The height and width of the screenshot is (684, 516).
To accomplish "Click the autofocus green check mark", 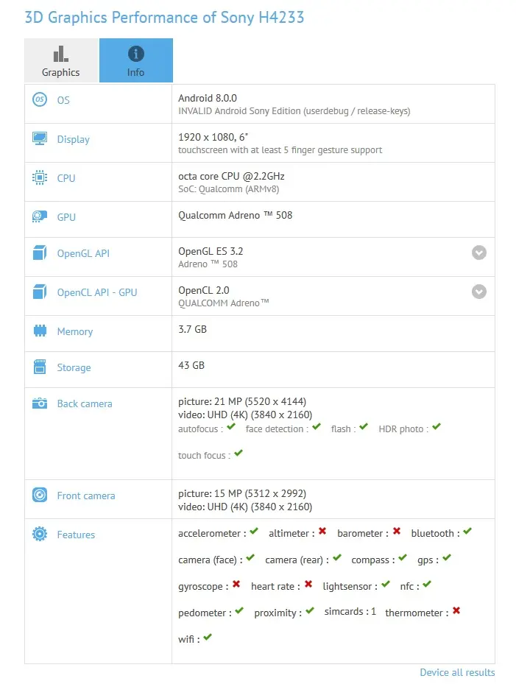I will (x=231, y=427).
